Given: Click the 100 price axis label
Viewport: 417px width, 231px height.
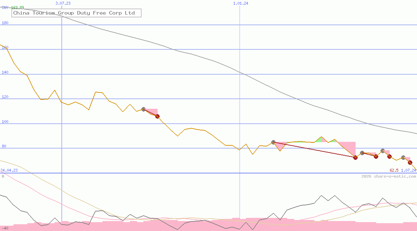Looking at the screenshot, I should (5, 122).
